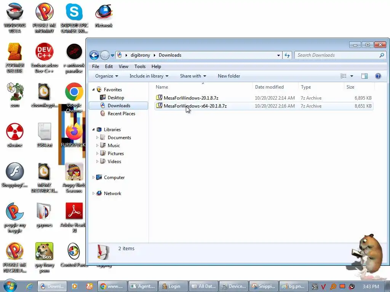Select the Google Chrome desktop icon

point(74,98)
